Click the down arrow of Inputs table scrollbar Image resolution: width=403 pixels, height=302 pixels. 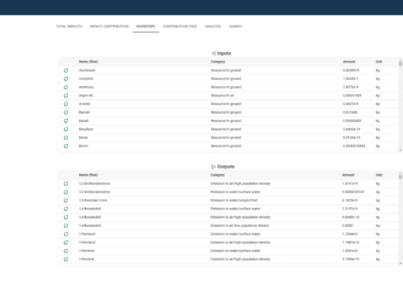401,150
